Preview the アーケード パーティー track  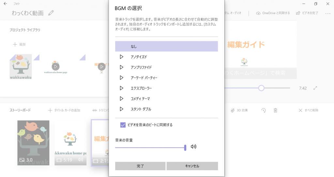(121, 78)
